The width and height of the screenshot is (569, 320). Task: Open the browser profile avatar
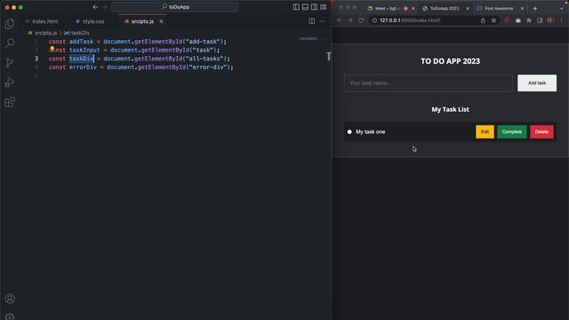pyautogui.click(x=550, y=20)
